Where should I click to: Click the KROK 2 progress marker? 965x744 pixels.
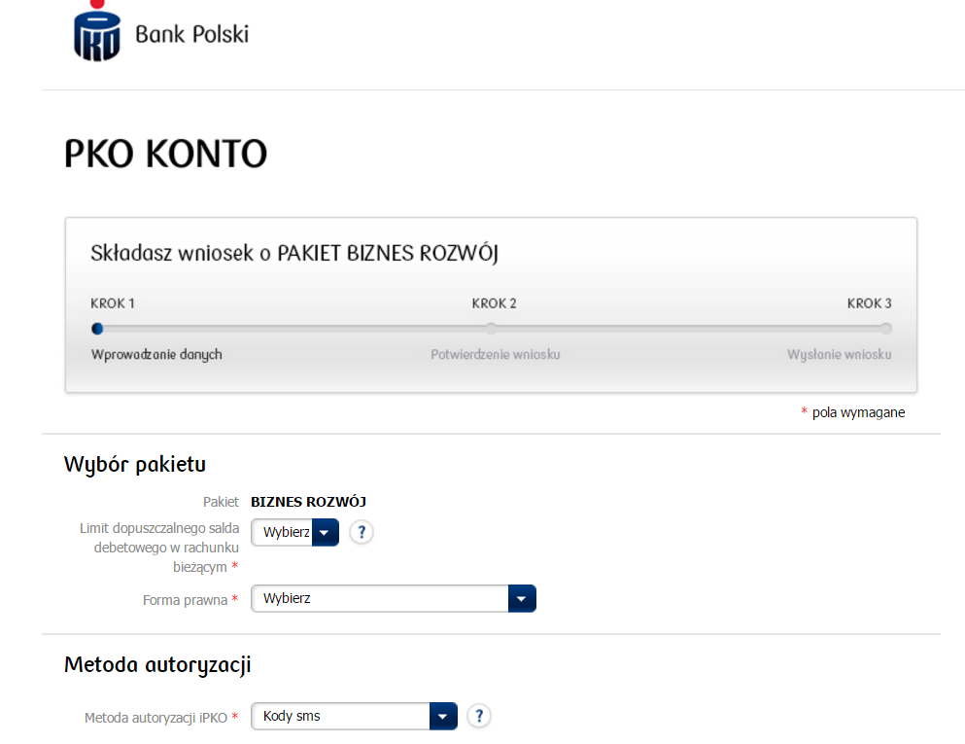[x=491, y=329]
